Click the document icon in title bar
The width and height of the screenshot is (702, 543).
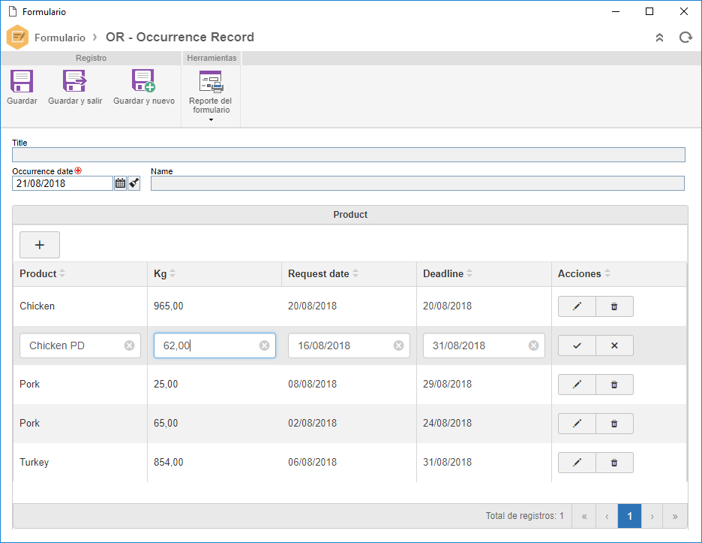(13, 11)
